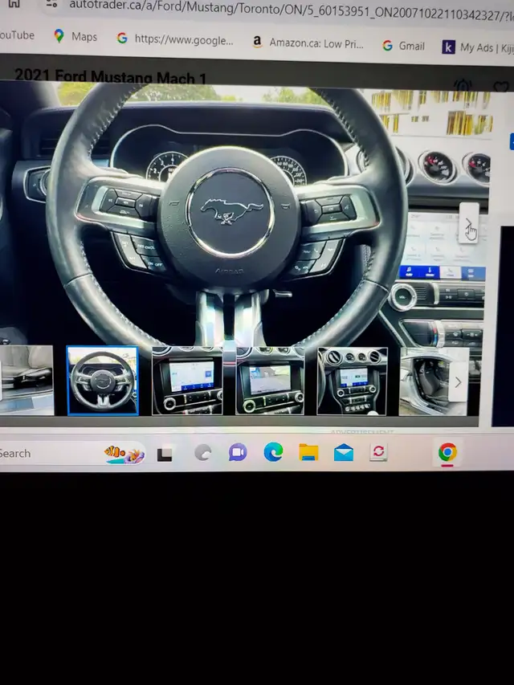Open File Explorer from the taskbar
Viewport: 514px width, 685px height.
[308, 452]
